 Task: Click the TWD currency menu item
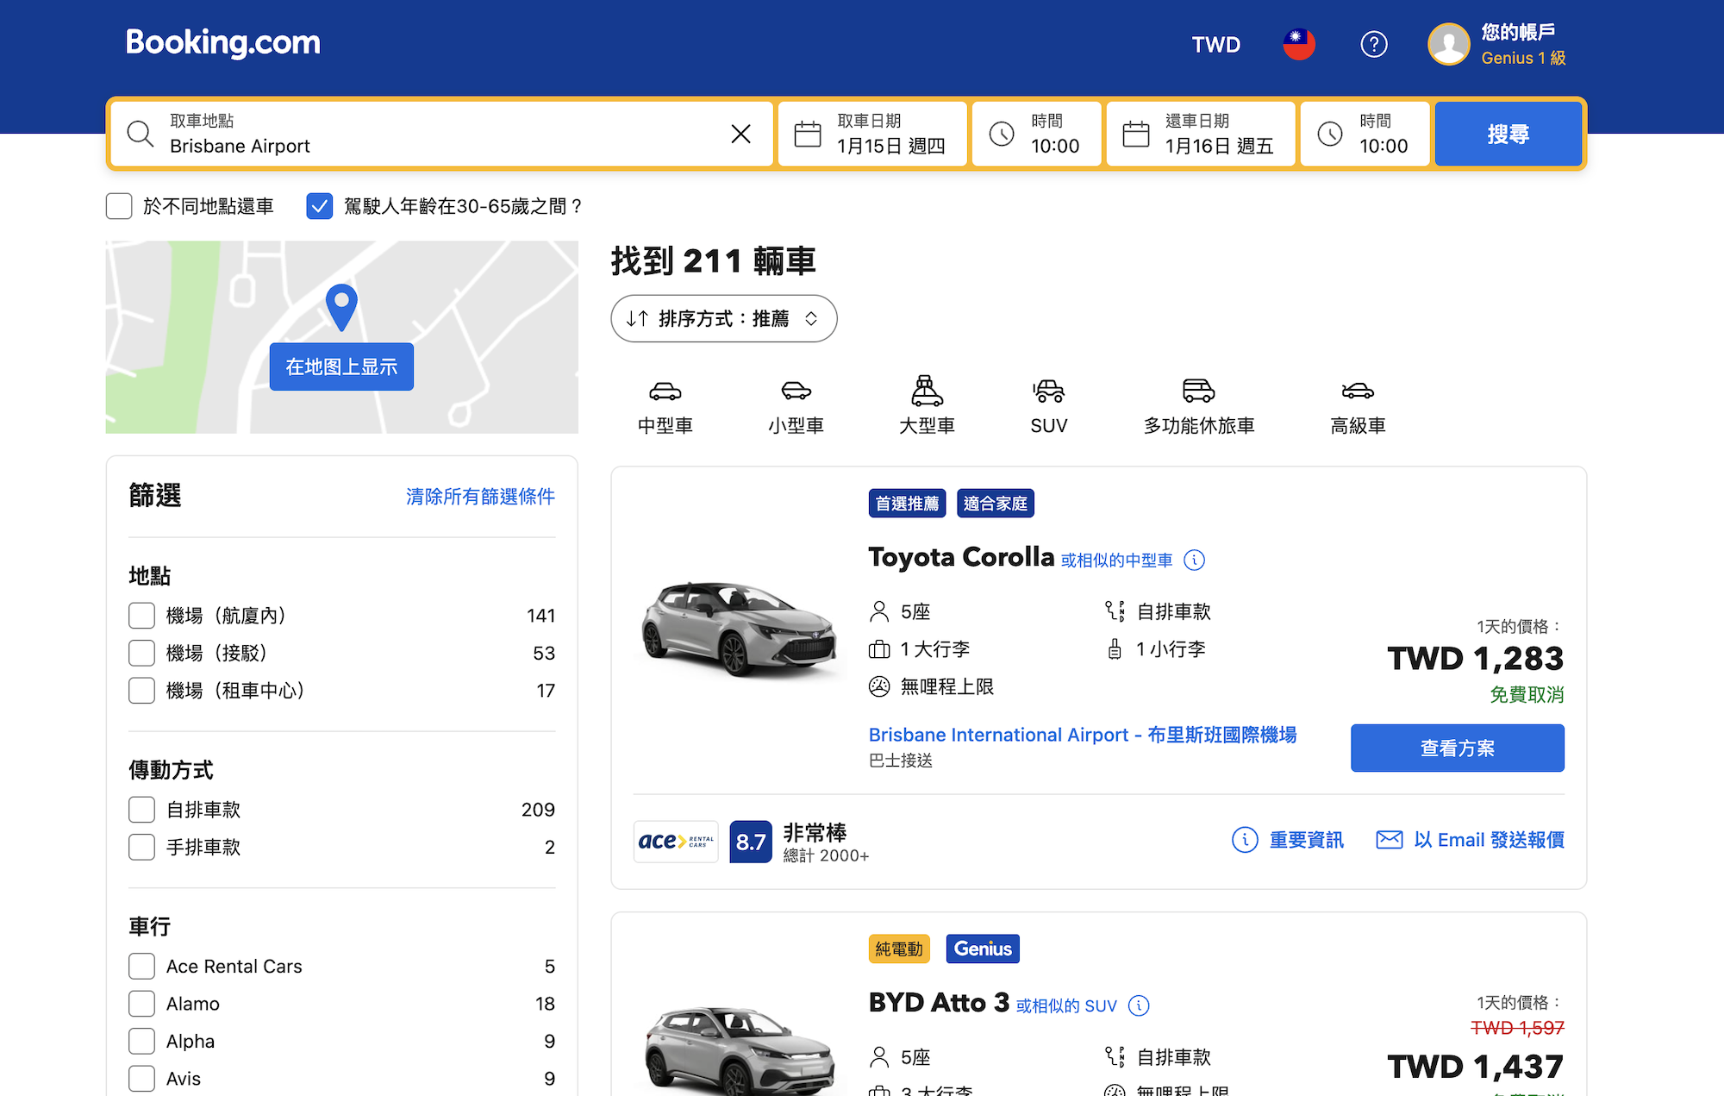click(1215, 44)
